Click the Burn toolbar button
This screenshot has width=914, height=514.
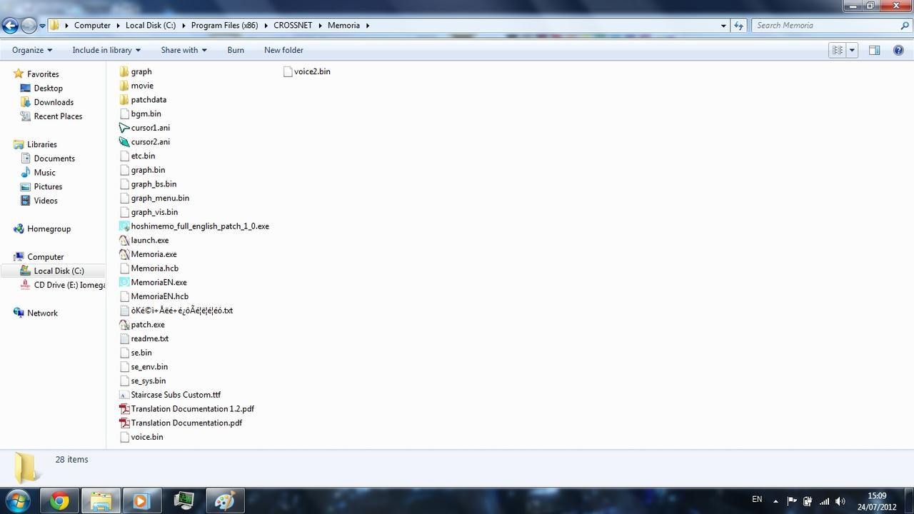236,50
